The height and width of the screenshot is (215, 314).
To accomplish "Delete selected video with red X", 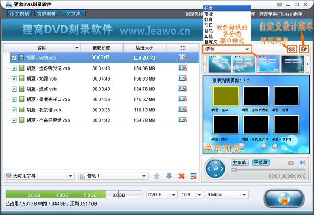I will pos(182,176).
